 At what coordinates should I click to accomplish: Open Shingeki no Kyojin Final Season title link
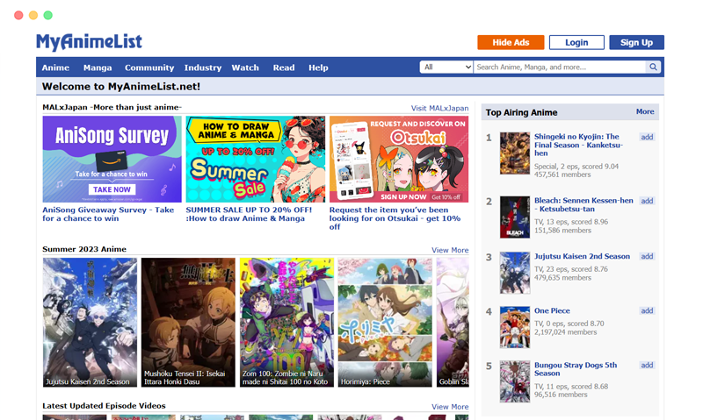point(578,145)
